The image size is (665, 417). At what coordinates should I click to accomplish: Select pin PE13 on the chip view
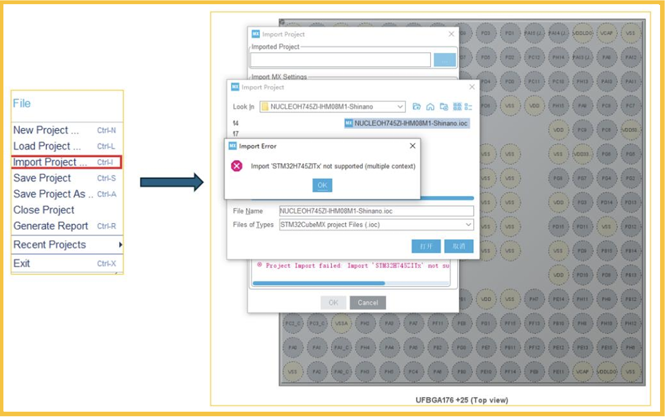point(582,347)
